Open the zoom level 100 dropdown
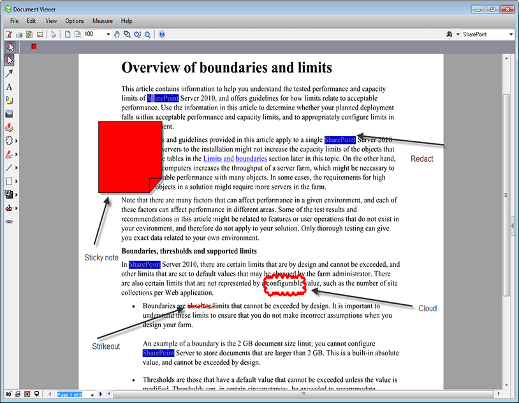The width and height of the screenshot is (519, 403). pos(108,34)
